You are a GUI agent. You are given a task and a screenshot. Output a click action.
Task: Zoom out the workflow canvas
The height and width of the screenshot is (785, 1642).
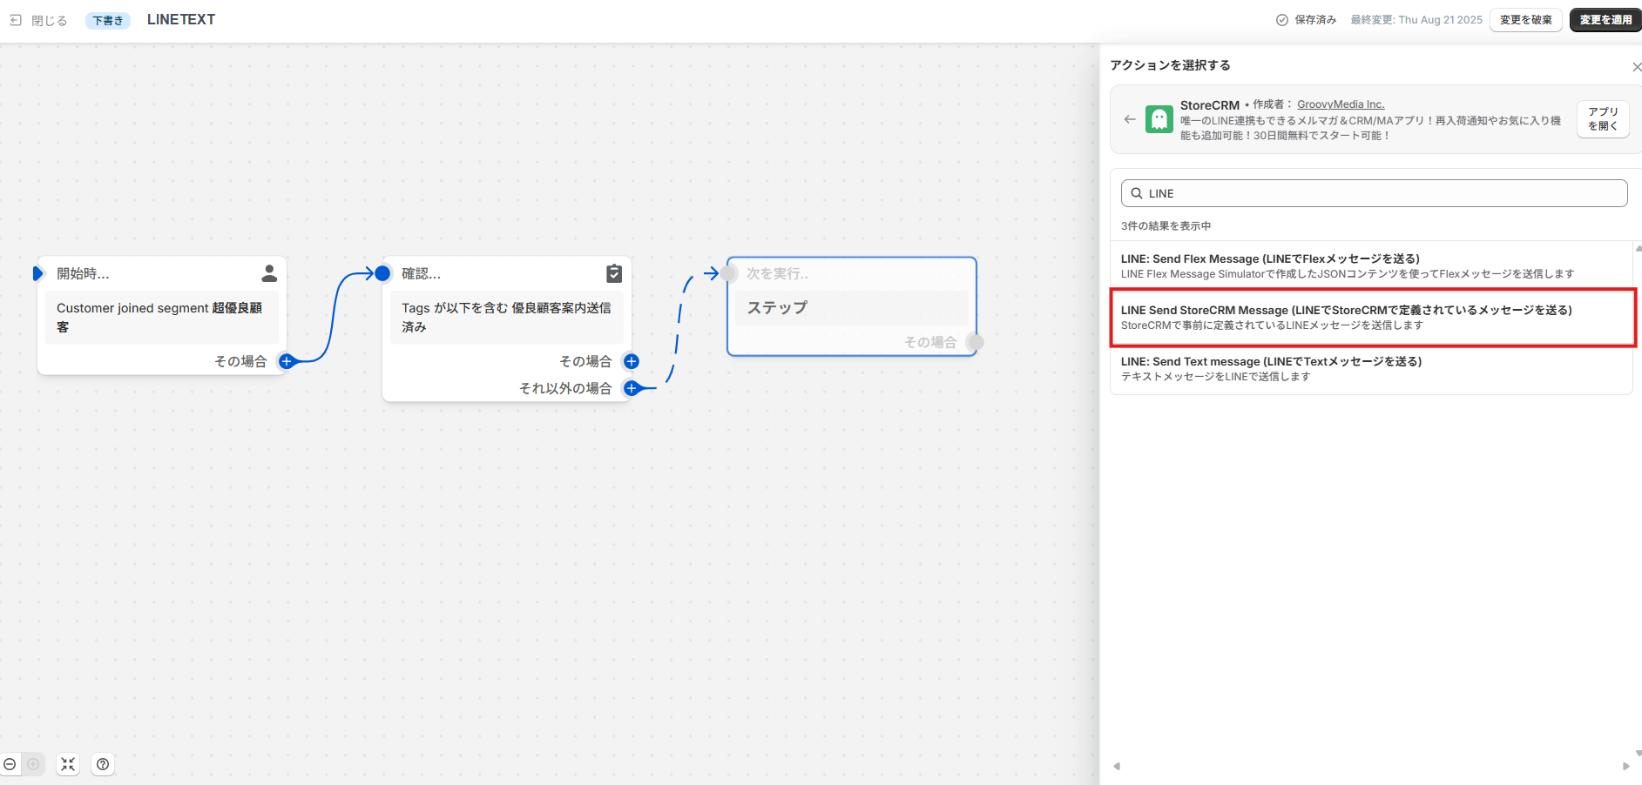10,764
